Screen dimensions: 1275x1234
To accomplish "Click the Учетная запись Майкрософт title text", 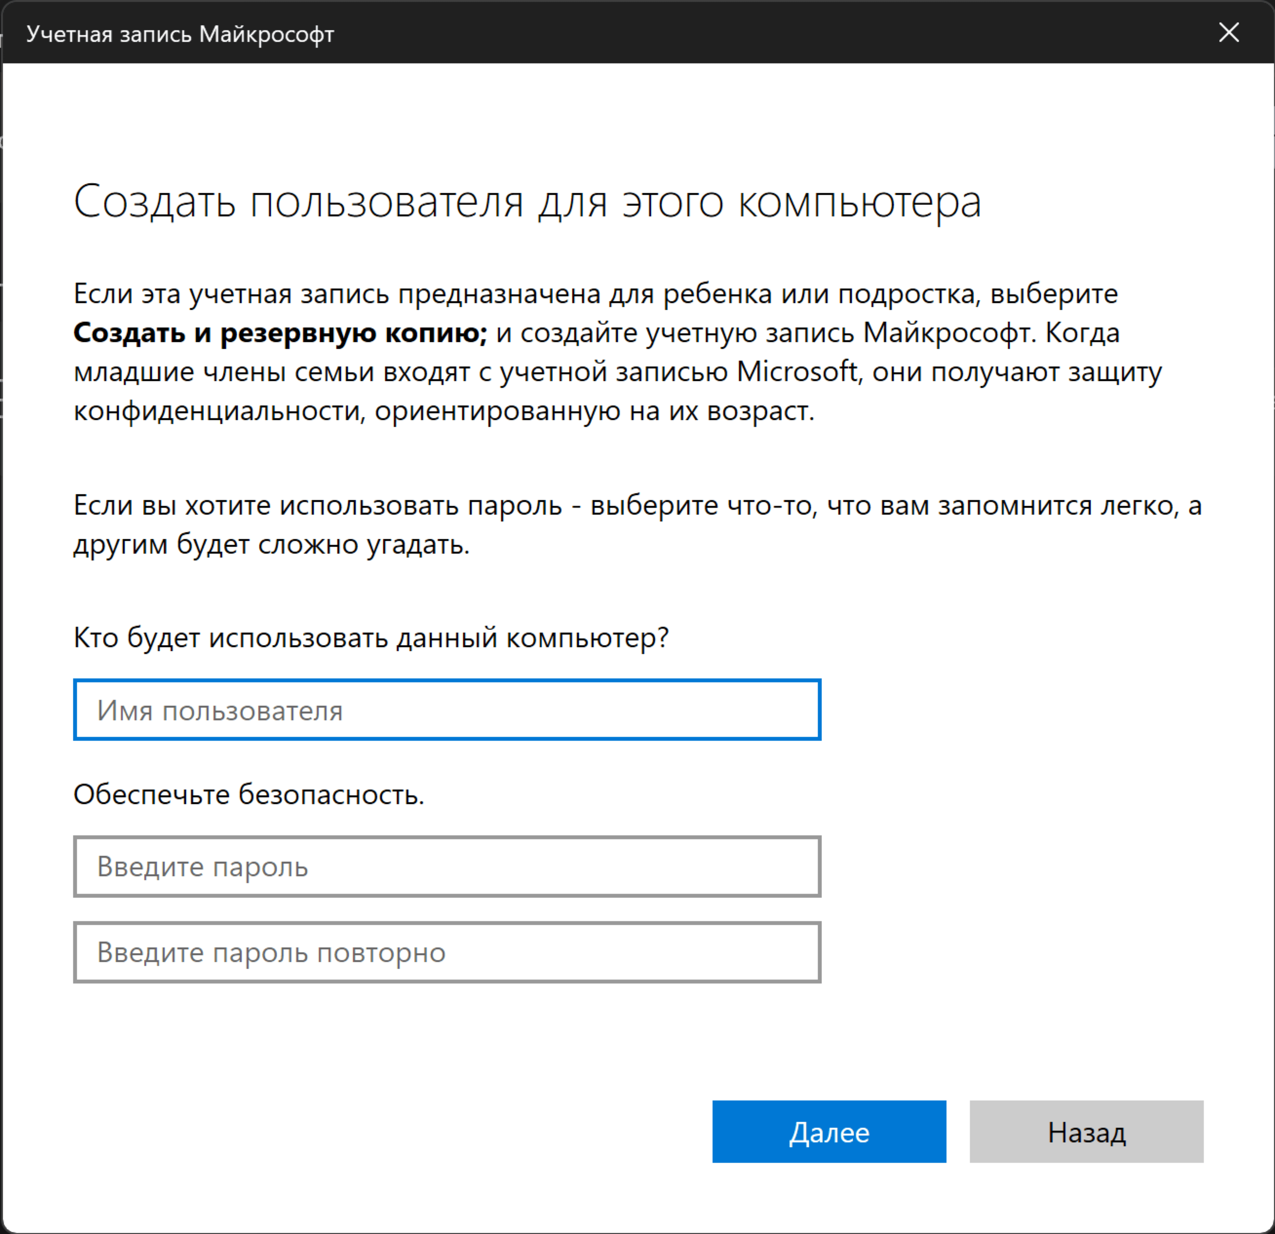I will click(180, 34).
